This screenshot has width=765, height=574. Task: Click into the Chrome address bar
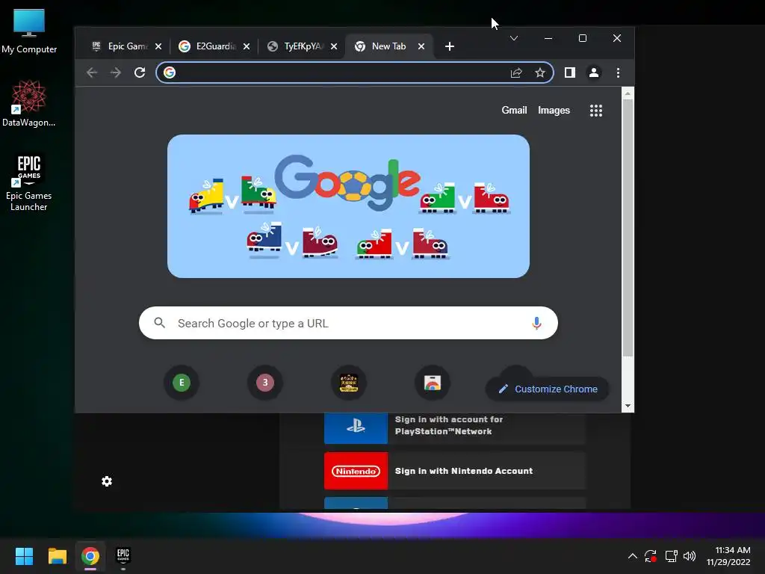(341, 72)
